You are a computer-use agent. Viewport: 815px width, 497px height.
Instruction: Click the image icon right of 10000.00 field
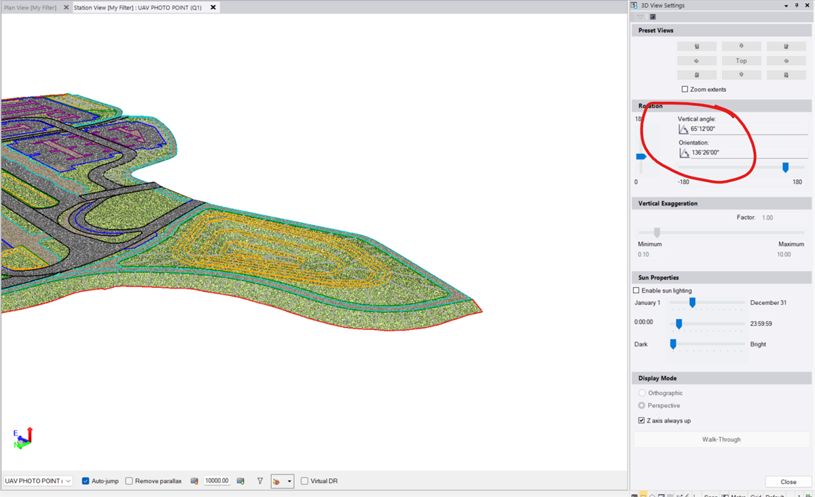point(240,481)
